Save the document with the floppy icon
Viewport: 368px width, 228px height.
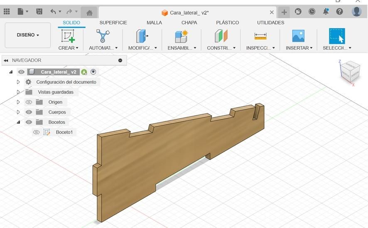tap(39, 12)
